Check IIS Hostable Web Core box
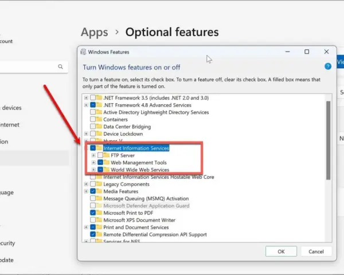The image size is (344, 275). (x=93, y=177)
